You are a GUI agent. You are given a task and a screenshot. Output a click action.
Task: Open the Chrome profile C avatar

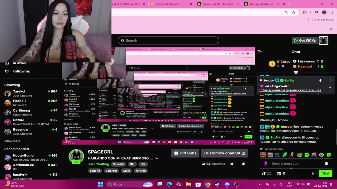click(x=324, y=12)
